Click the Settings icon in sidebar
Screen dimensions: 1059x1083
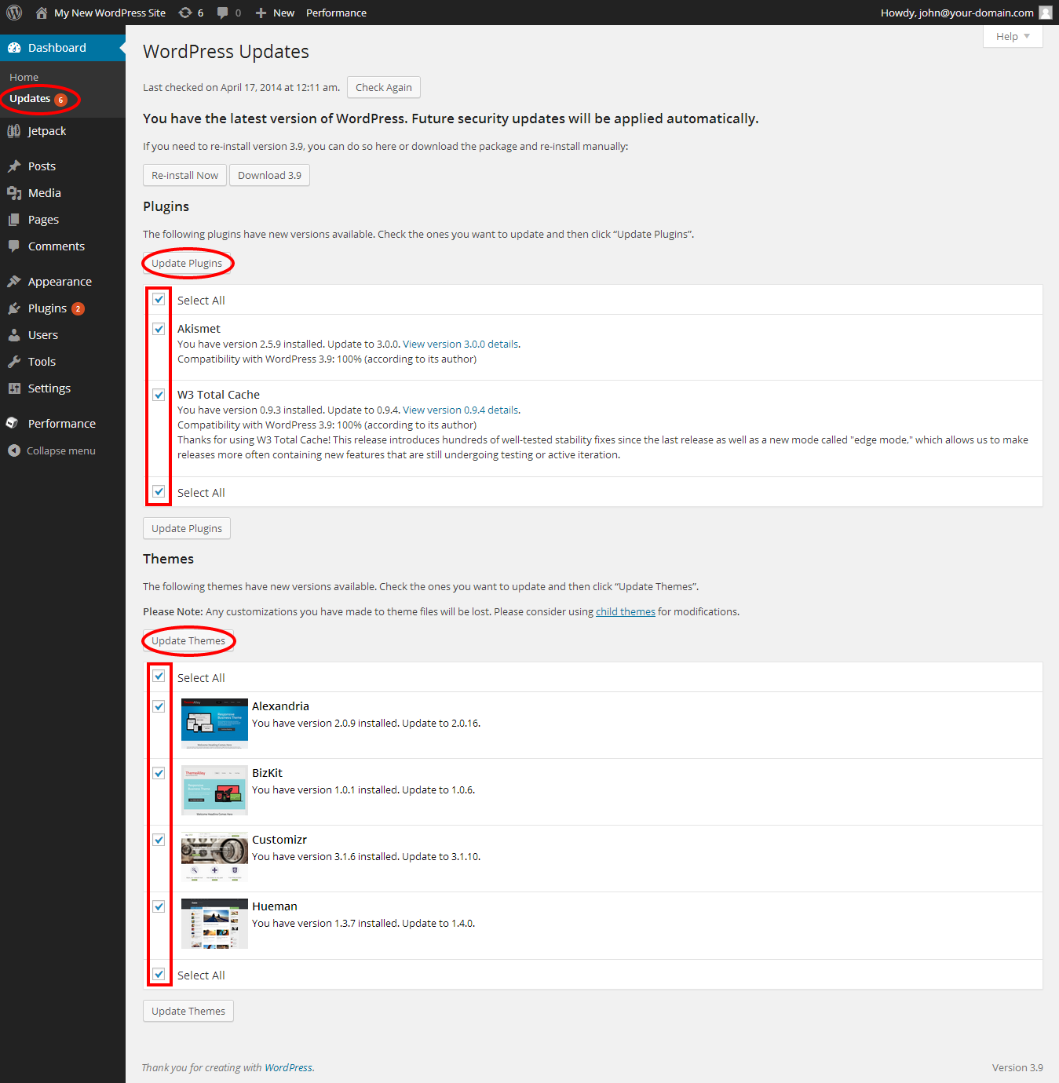tap(14, 388)
